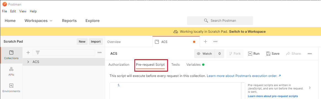Screen dimensions: 321x99
Task: Open tab bar more options ellipsis
Action: (215, 42)
